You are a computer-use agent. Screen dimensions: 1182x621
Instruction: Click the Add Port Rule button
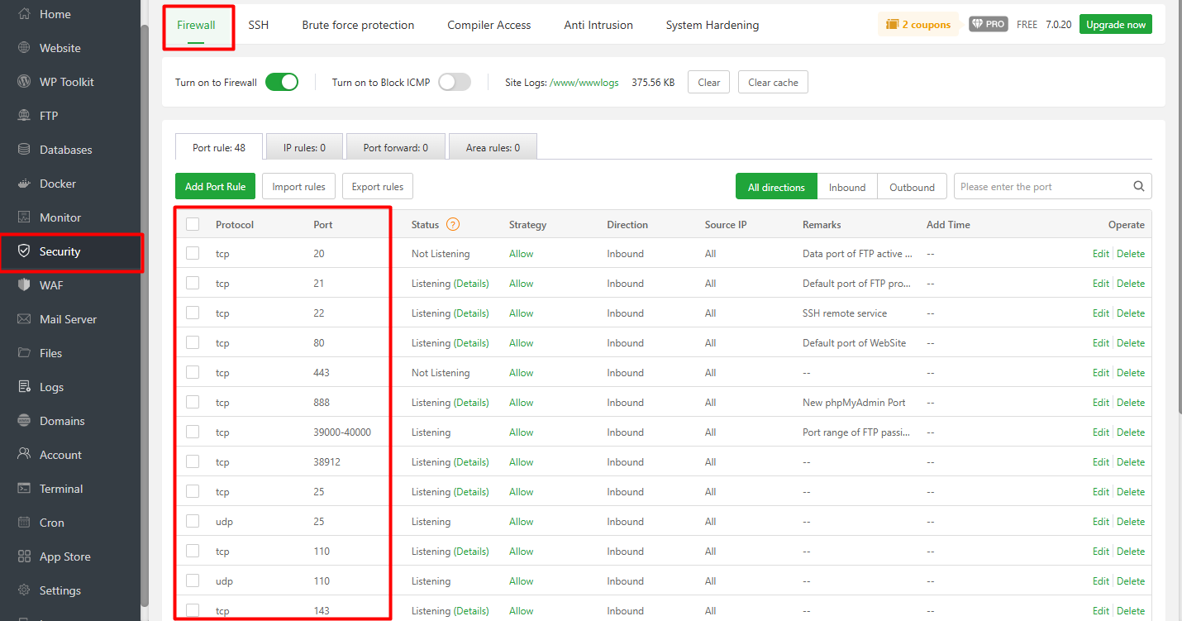(215, 186)
